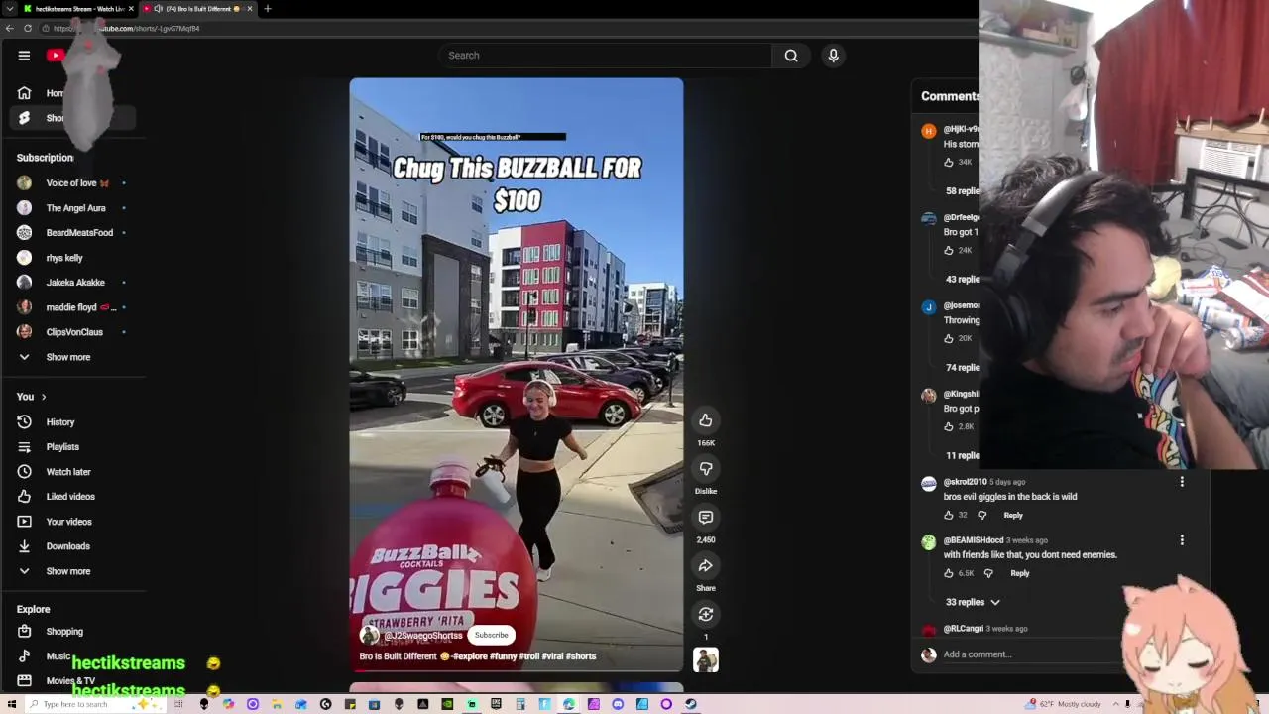
Task: Expand the 33 replies thread
Action: 973,602
